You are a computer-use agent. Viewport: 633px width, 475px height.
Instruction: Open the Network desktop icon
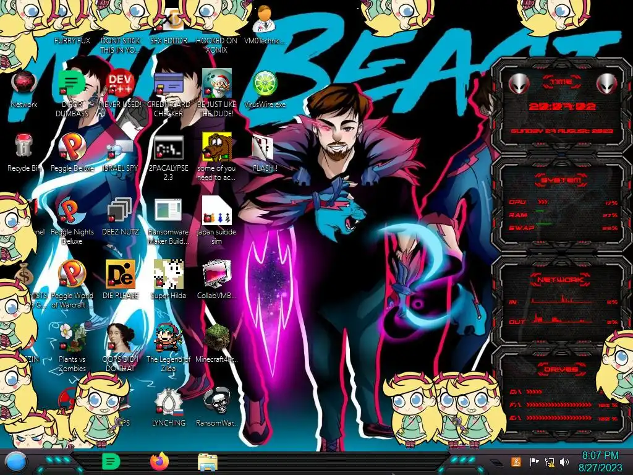(x=24, y=89)
